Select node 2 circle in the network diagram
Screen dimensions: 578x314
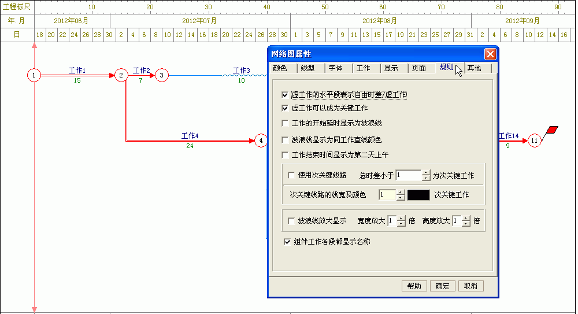121,75
